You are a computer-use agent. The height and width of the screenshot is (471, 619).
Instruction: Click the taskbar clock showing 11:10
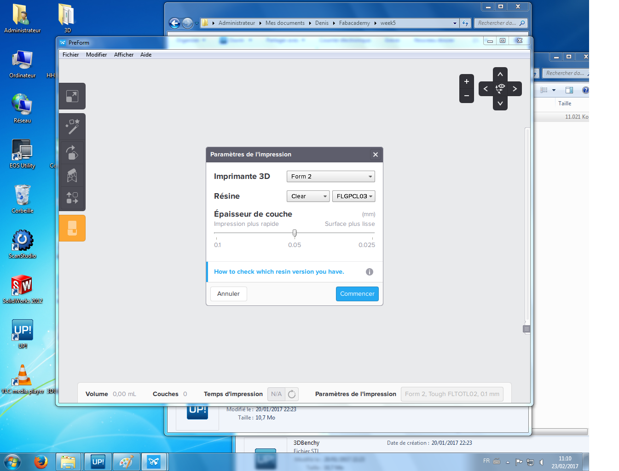(x=565, y=462)
